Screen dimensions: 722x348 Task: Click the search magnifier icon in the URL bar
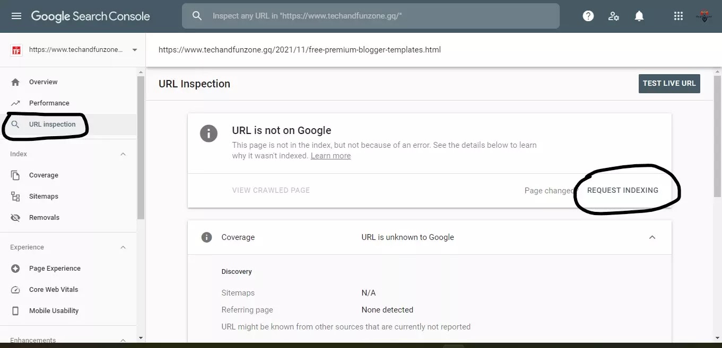tap(197, 16)
